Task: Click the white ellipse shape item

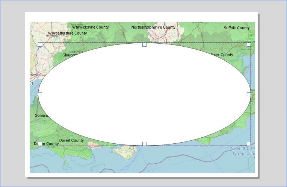Action: [x=144, y=94]
